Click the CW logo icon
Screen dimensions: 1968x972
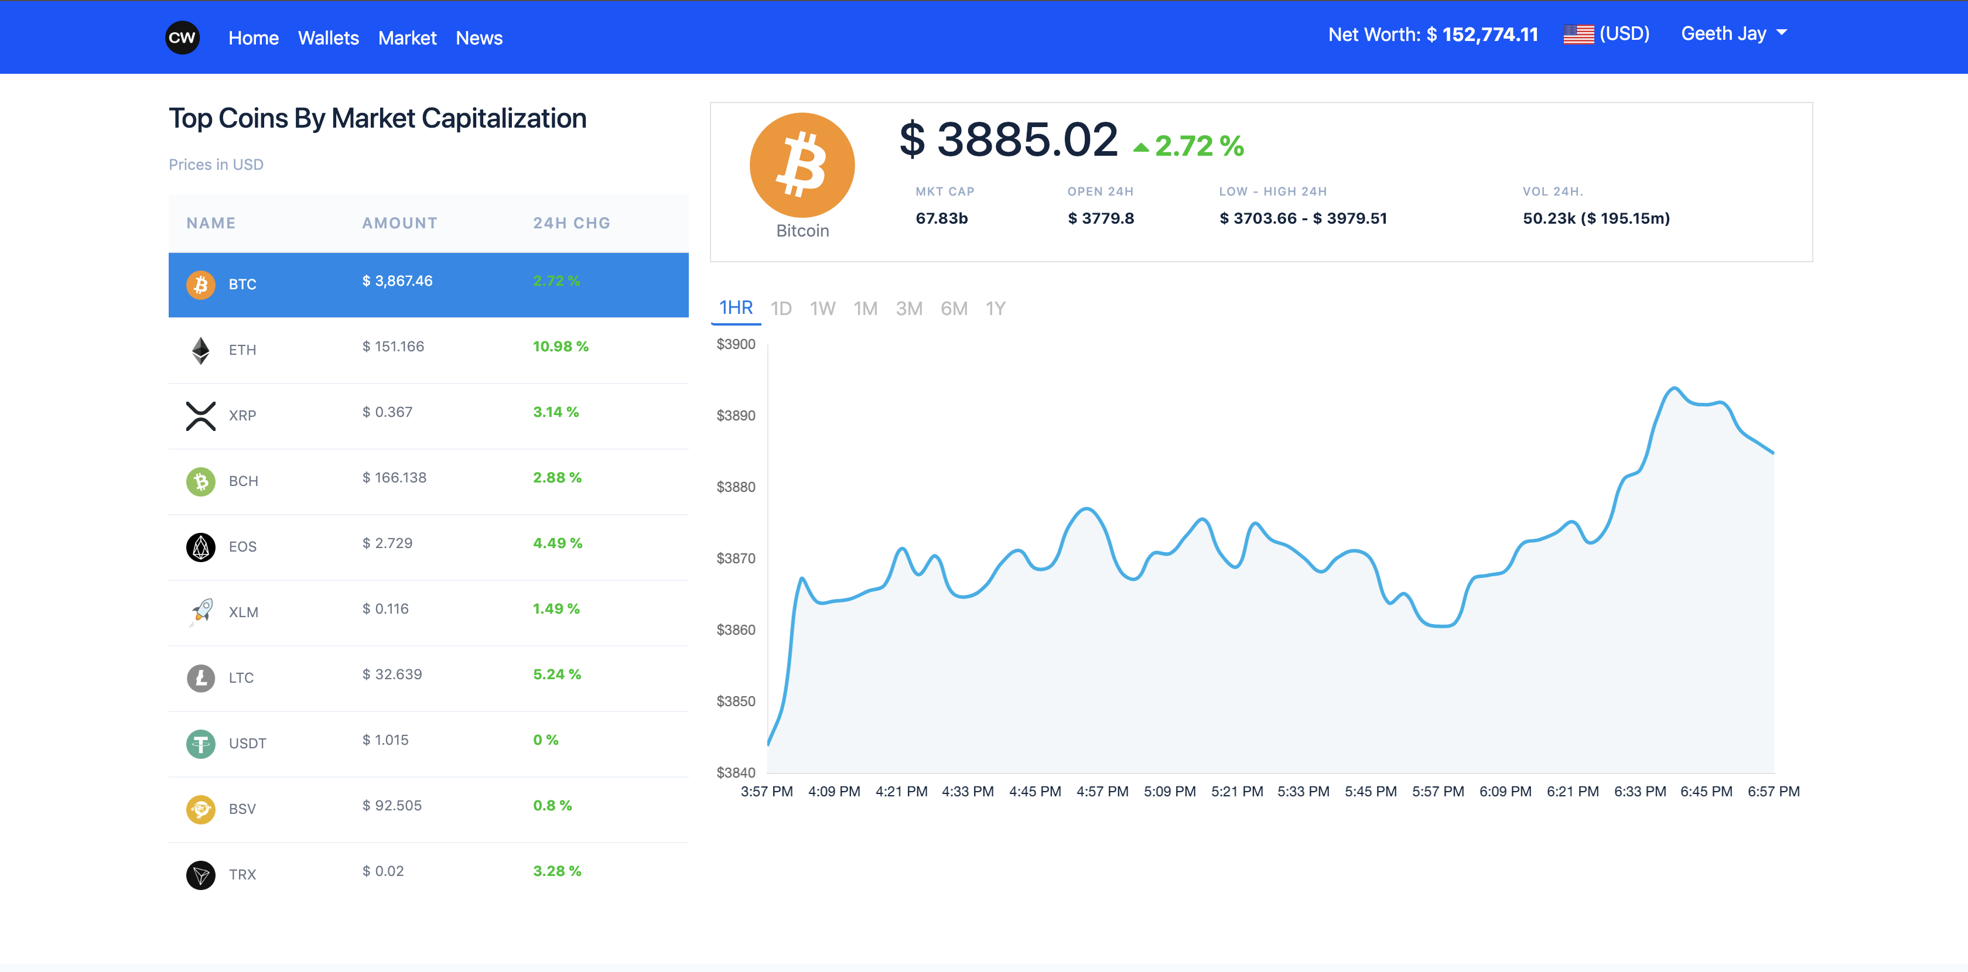182,37
